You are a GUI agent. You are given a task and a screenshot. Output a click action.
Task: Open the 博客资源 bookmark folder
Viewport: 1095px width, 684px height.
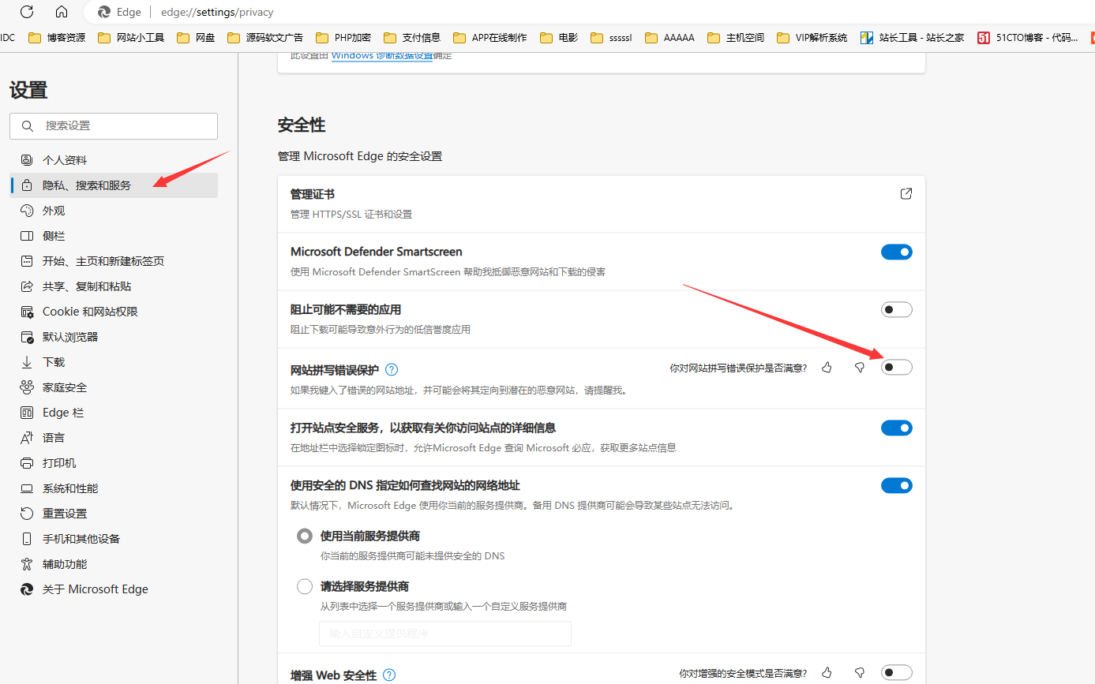coord(57,37)
